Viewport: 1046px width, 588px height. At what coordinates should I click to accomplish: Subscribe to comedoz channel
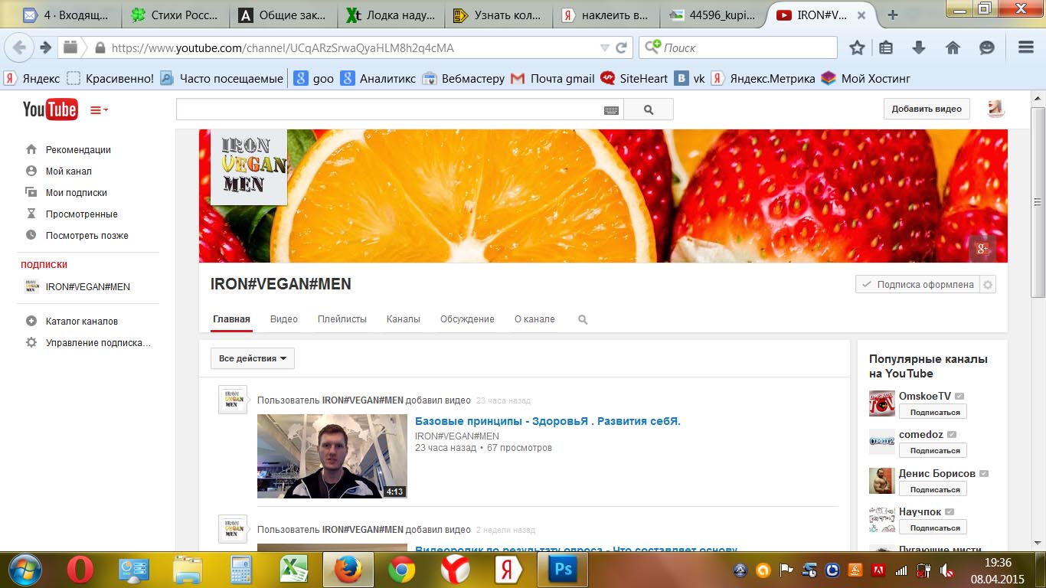point(933,450)
